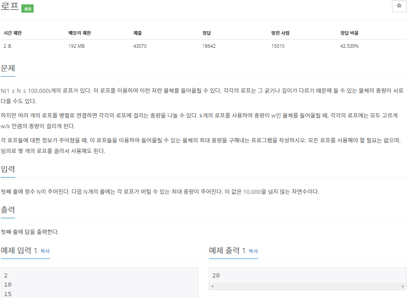Click the example output value 20
Viewport: 409px width, 298px height.
pyautogui.click(x=216, y=276)
